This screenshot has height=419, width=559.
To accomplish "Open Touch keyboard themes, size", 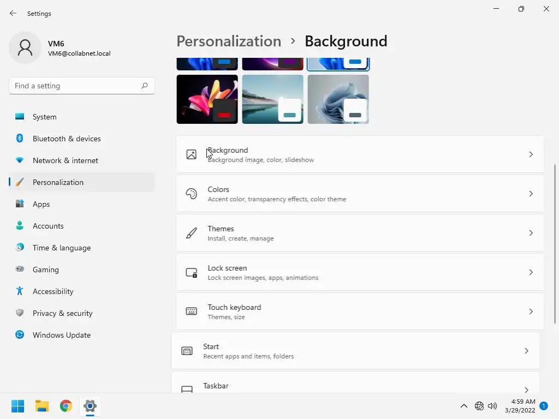I will click(360, 312).
